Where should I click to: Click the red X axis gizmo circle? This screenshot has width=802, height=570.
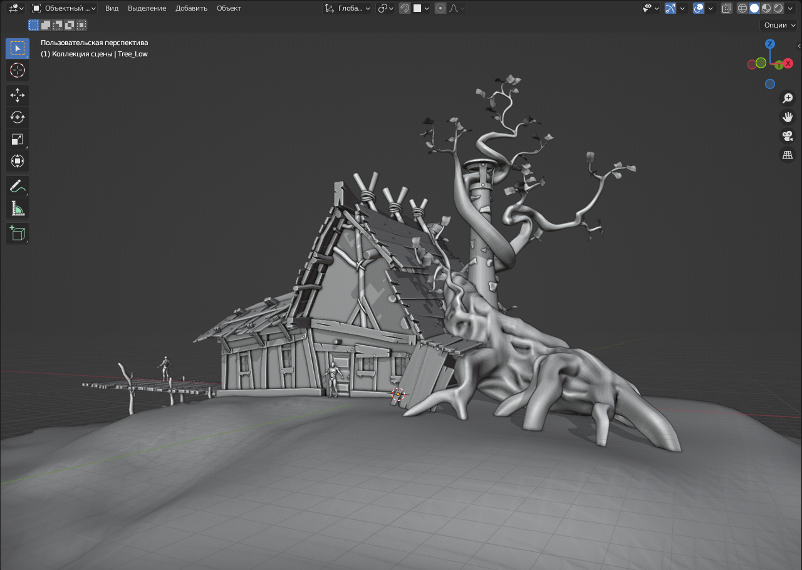coord(788,63)
